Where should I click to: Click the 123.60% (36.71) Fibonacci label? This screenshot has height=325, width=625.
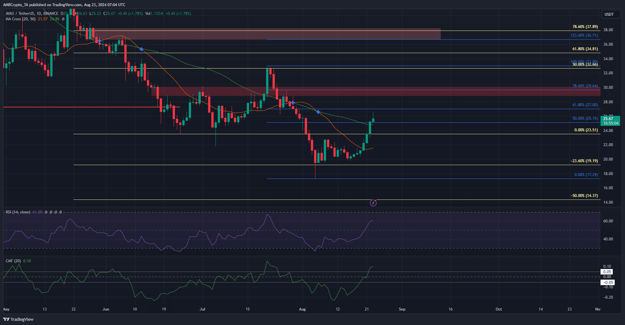(584, 35)
